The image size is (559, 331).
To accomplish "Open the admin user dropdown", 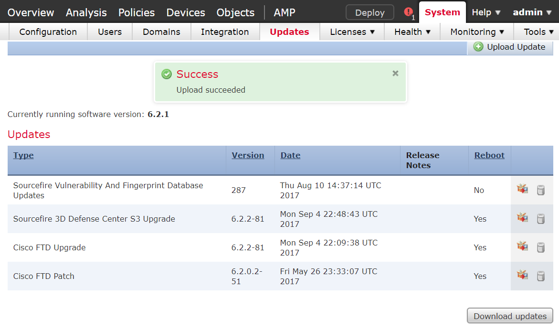I will [532, 12].
